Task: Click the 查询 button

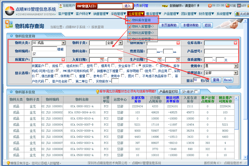Action: [216, 80]
